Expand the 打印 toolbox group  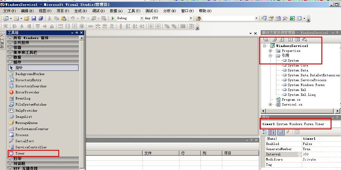click(10, 159)
